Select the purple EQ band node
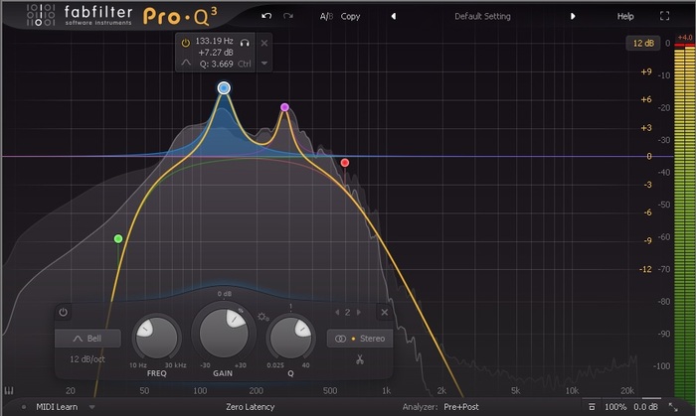The width and height of the screenshot is (696, 416). coord(285,107)
